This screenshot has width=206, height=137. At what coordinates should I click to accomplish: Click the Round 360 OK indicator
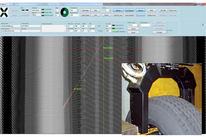tap(113, 28)
